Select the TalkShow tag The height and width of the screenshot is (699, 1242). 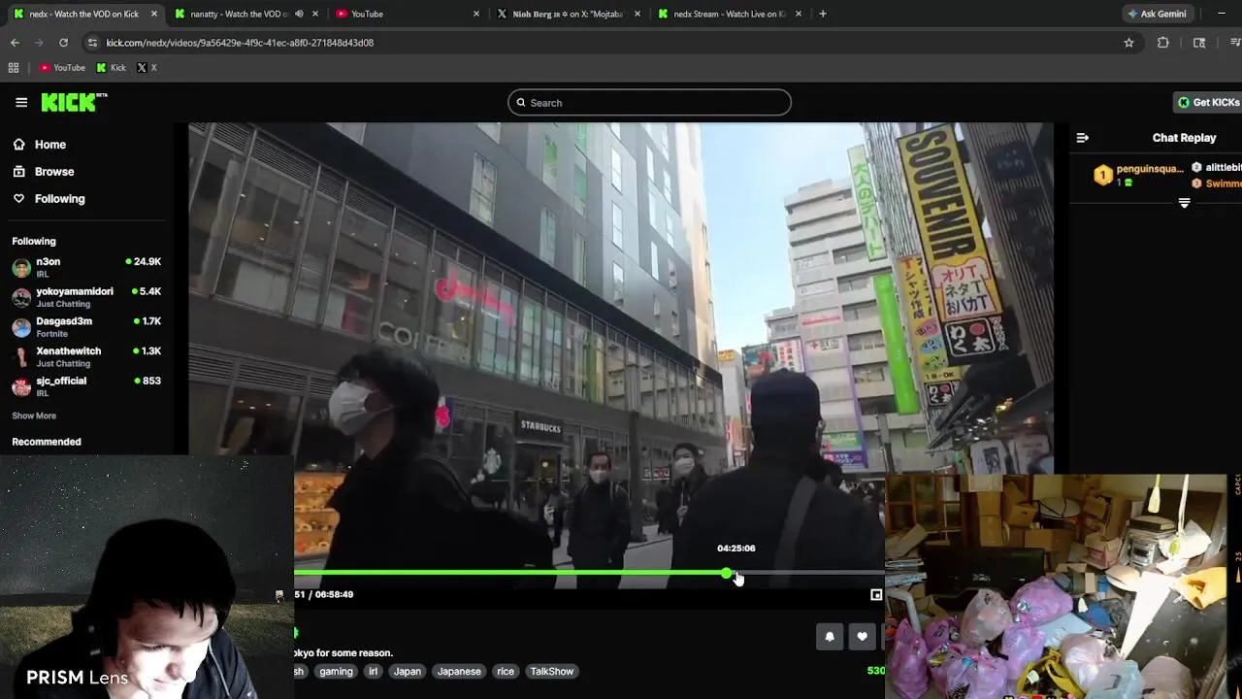tap(551, 672)
